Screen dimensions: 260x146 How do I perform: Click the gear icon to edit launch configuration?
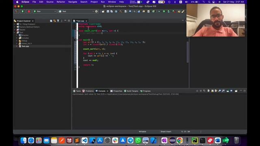[96, 11]
